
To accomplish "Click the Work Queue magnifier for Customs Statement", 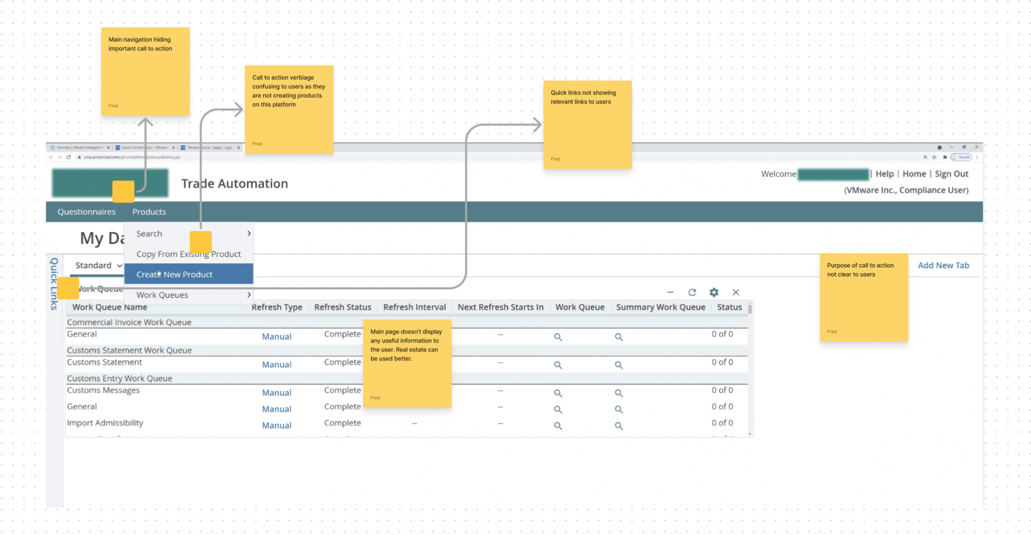I will (x=558, y=365).
